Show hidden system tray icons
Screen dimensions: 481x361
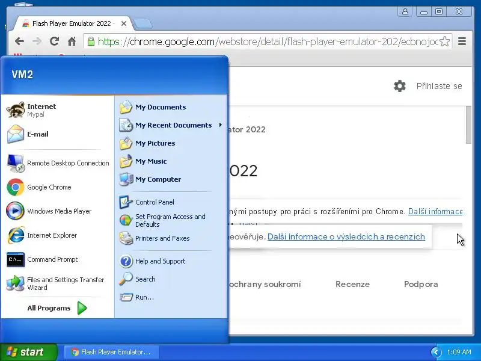[x=435, y=352]
